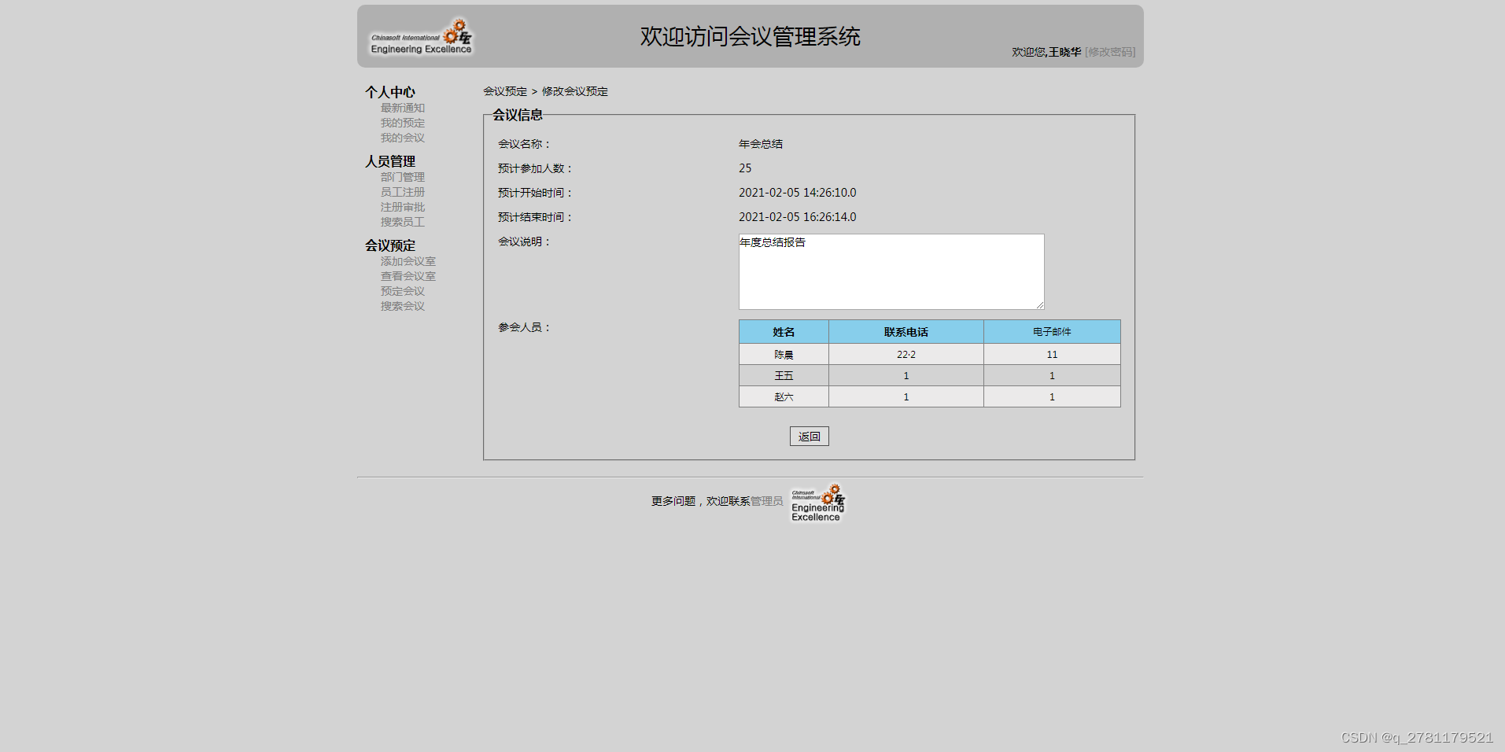Click the 人员管理 section heading

point(390,161)
